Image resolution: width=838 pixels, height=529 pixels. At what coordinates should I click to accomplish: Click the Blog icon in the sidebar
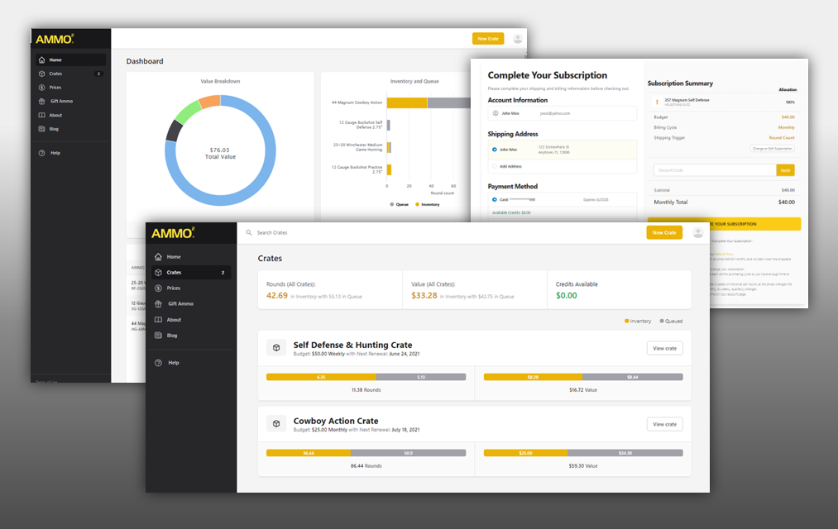[157, 336]
